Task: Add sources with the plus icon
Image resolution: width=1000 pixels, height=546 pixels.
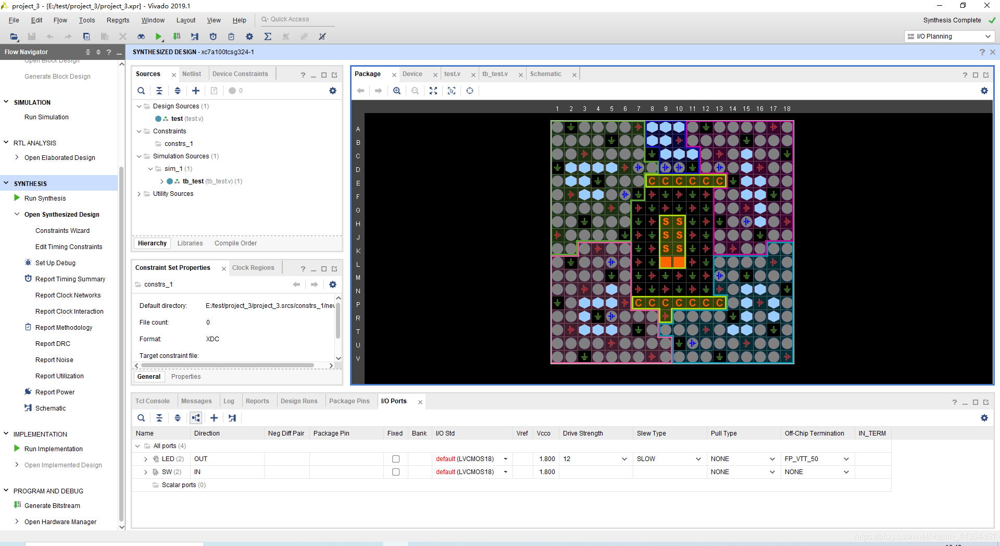Action: (x=196, y=91)
